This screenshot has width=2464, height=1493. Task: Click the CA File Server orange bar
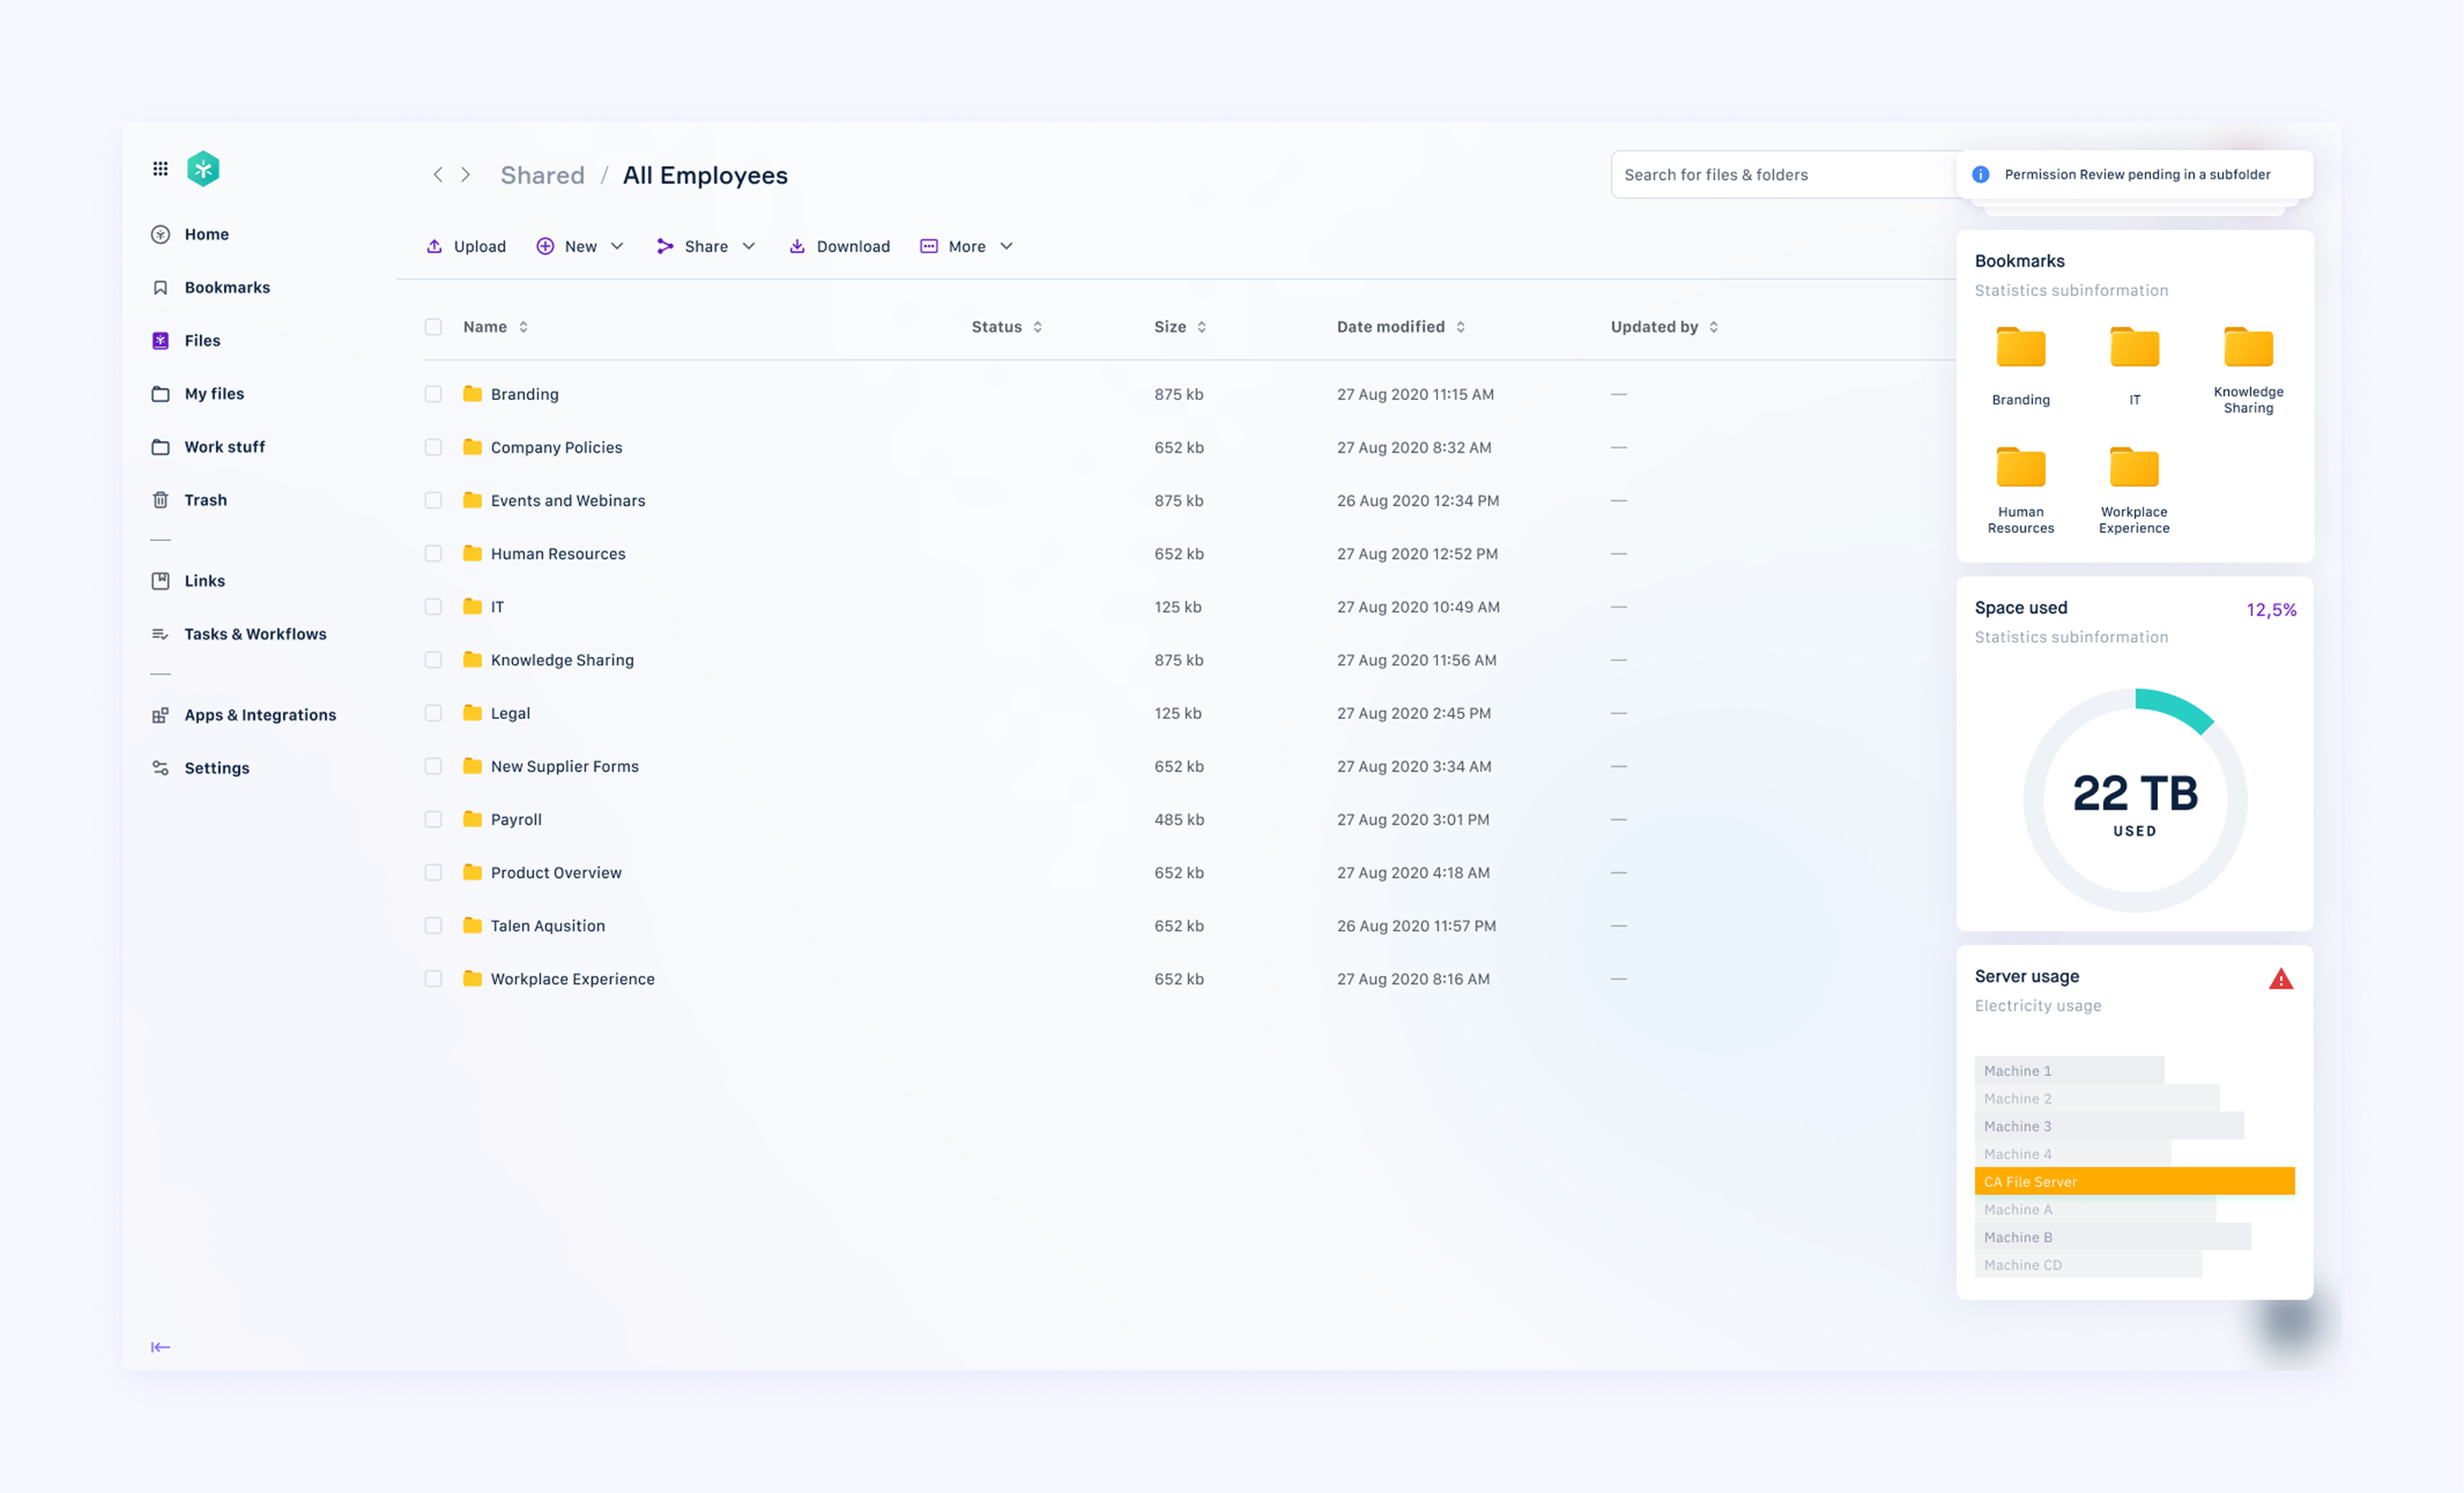(x=2134, y=1181)
